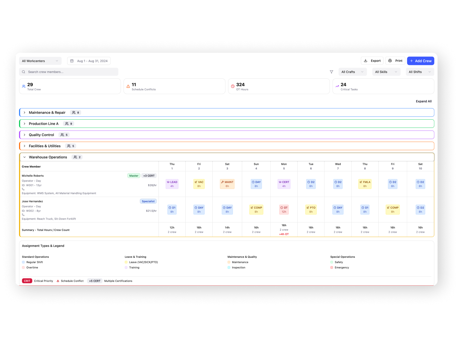Open Jose Hernandez's D2 8h assignment on Sat 10

click(420, 210)
